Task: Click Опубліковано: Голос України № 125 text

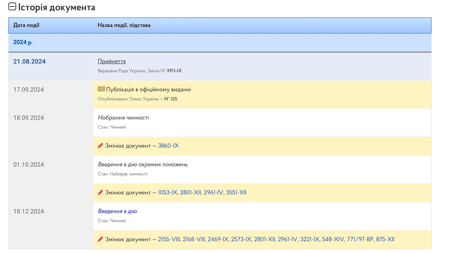Action: pos(138,99)
